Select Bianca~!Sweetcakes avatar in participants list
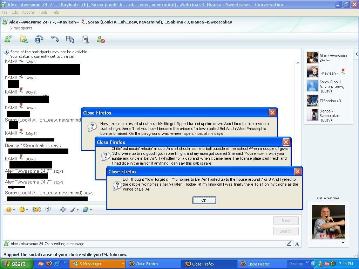Screen dimensions: 359x269 [x=312, y=115]
